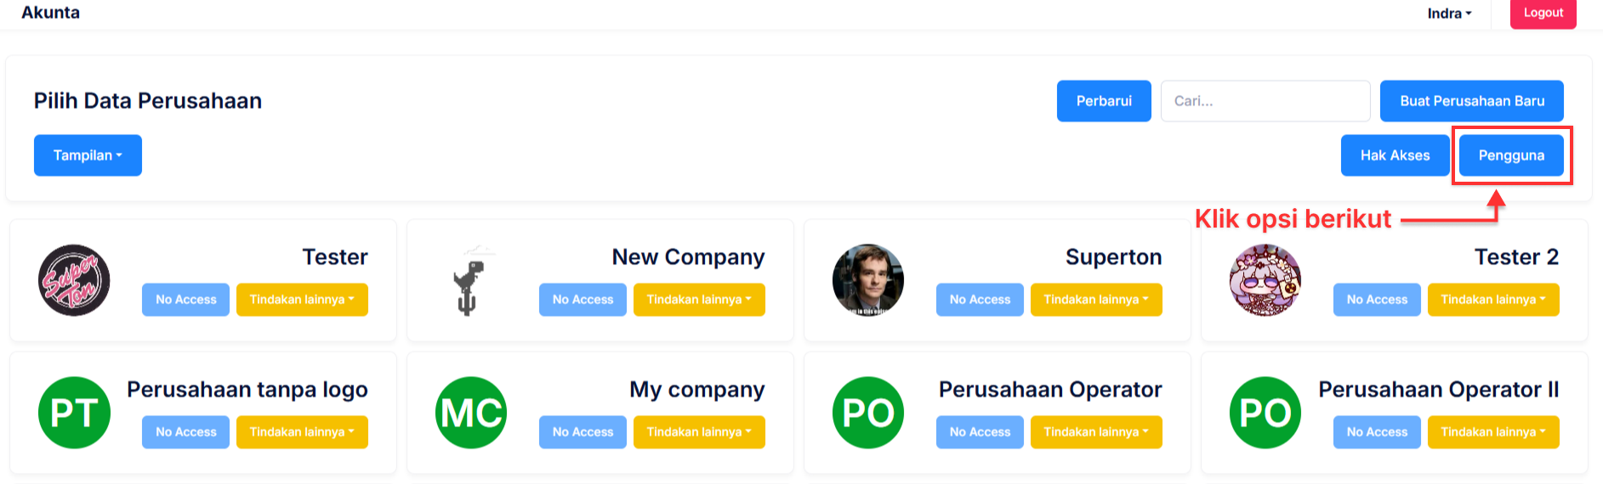This screenshot has width=1603, height=484.
Task: Open Tindakan lainnya for My company
Action: click(699, 432)
